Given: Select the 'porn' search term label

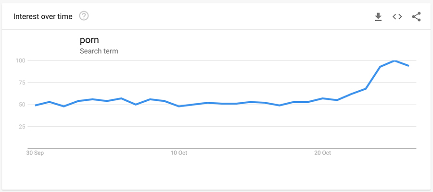Looking at the screenshot, I should coord(89,40).
